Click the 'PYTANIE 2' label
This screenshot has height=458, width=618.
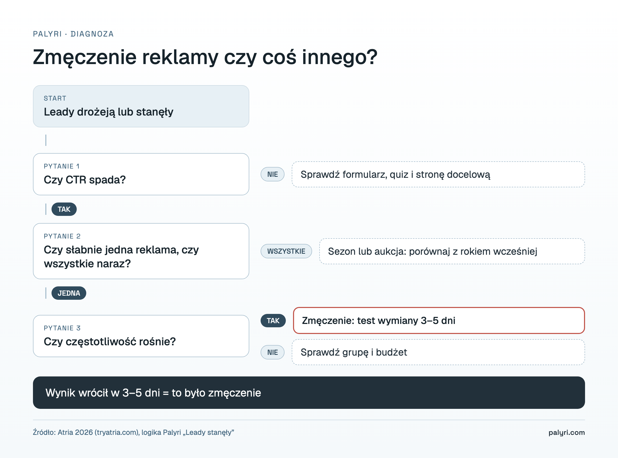tap(62, 236)
